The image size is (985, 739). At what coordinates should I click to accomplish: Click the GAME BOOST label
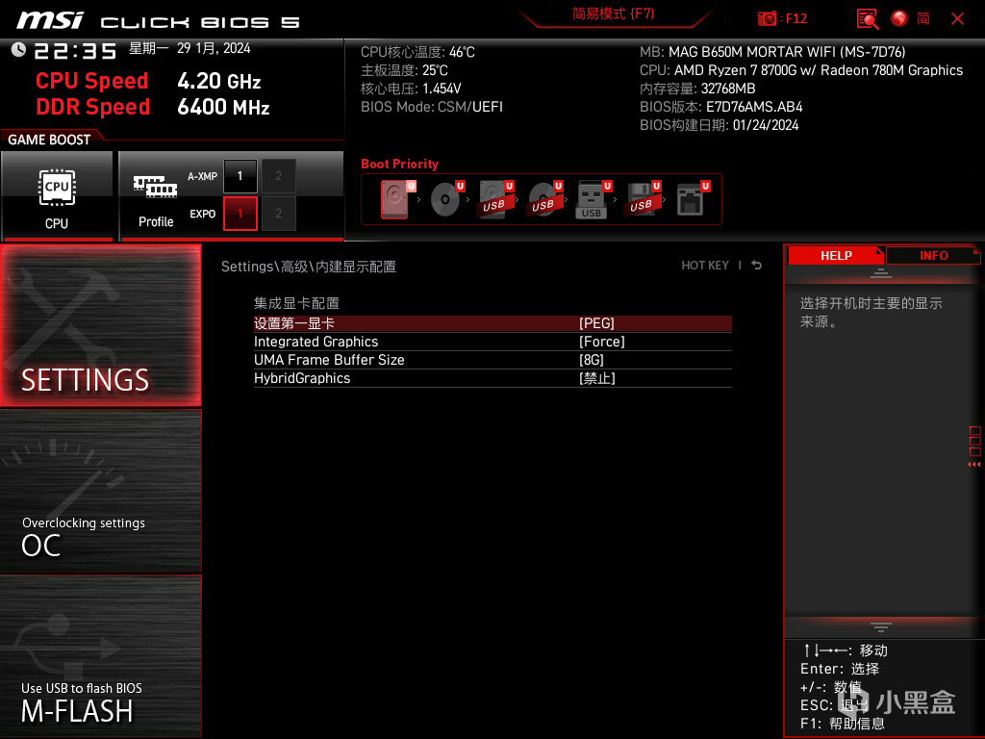49,140
